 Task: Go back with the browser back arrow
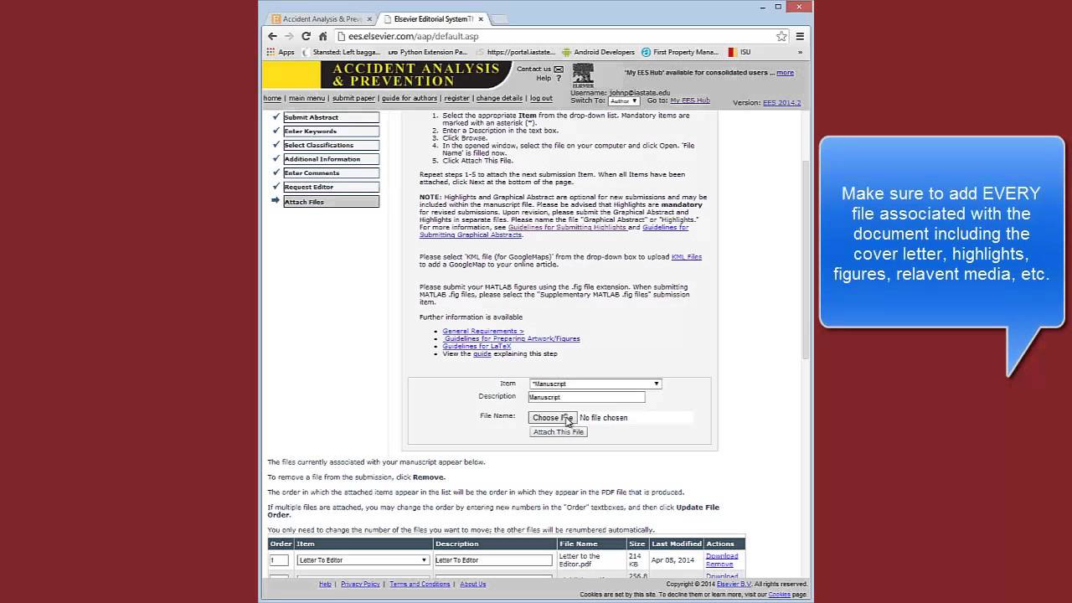pos(272,36)
